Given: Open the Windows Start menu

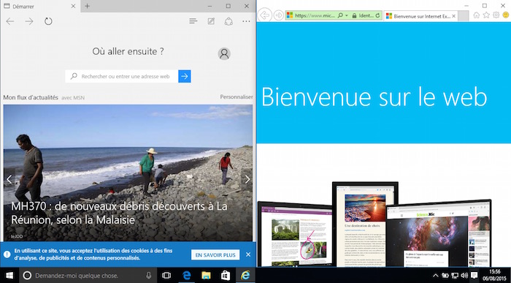Looking at the screenshot, I should pos(9,276).
